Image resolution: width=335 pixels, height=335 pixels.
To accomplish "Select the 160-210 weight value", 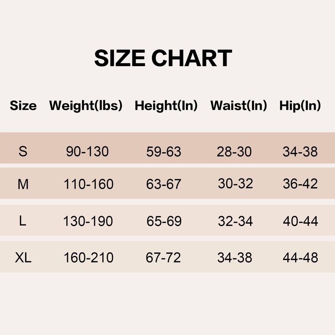I will pyautogui.click(x=88, y=258).
